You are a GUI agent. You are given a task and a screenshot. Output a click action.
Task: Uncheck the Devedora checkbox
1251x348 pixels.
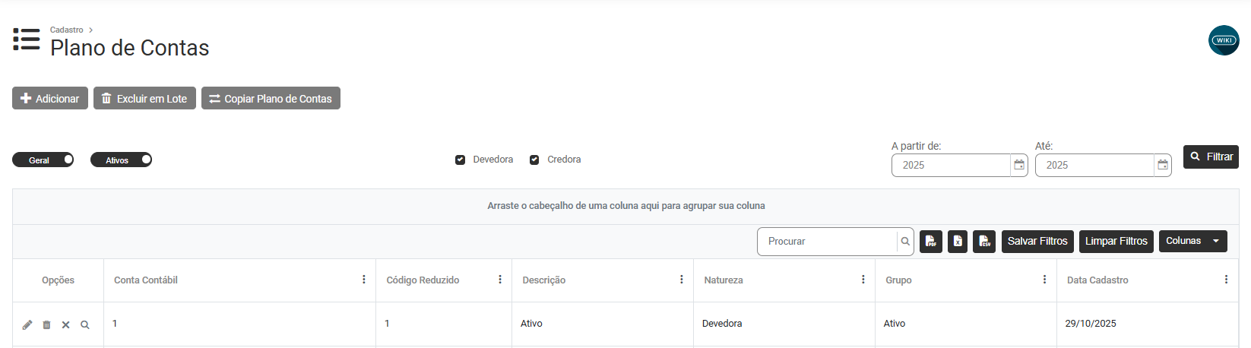(x=460, y=160)
